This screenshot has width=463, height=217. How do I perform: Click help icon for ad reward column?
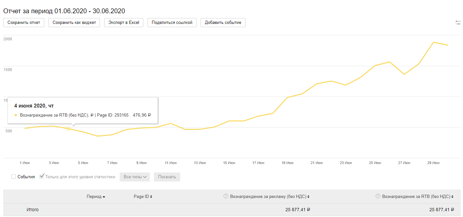tap(226, 196)
